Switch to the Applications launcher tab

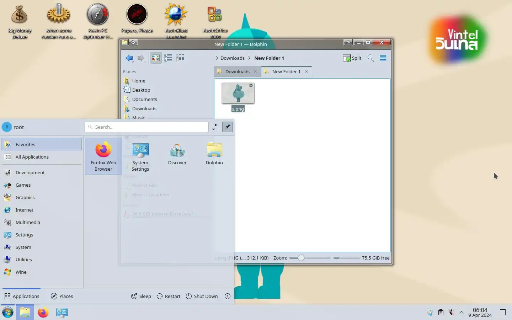click(22, 296)
